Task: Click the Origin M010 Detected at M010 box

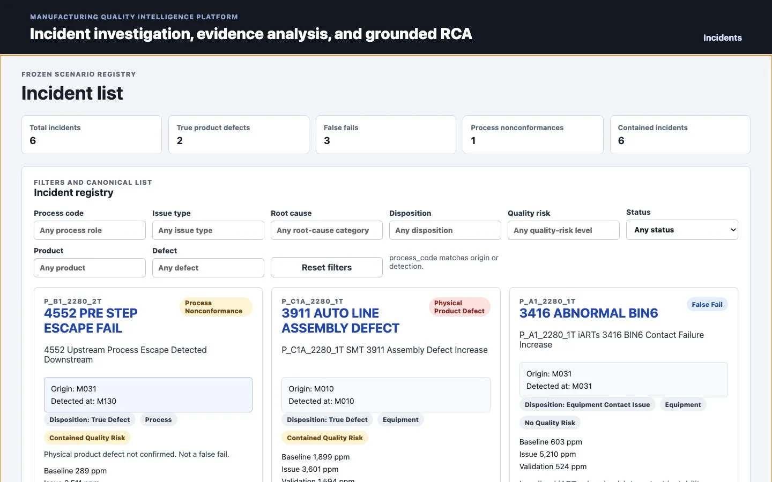Action: pyautogui.click(x=386, y=395)
